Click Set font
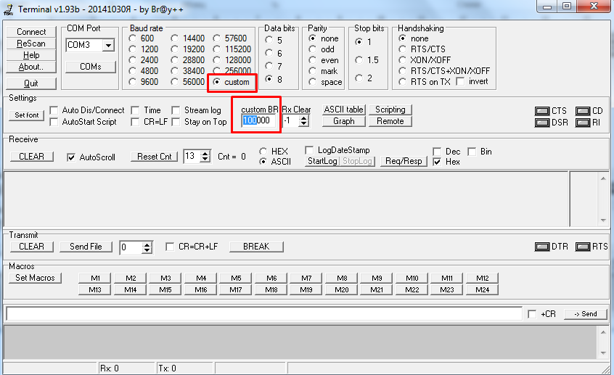614x375 pixels. 27,115
